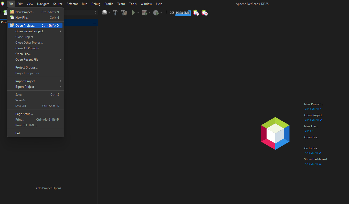Click the globe browser icon in the toolbar
This screenshot has width=349, height=204.
104,13
